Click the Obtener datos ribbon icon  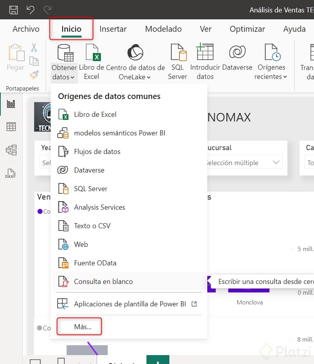click(x=65, y=53)
